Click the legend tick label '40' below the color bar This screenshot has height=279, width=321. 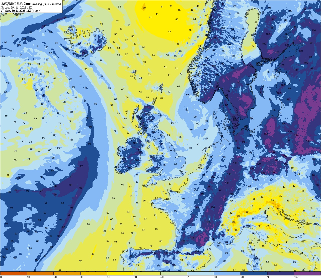[x=109, y=277]
